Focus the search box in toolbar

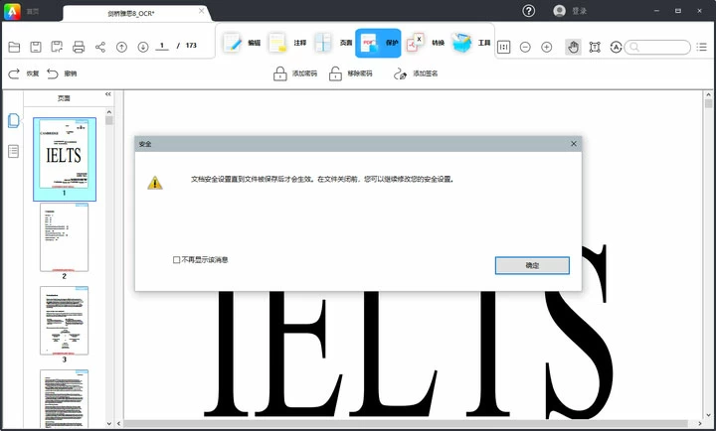pos(657,47)
